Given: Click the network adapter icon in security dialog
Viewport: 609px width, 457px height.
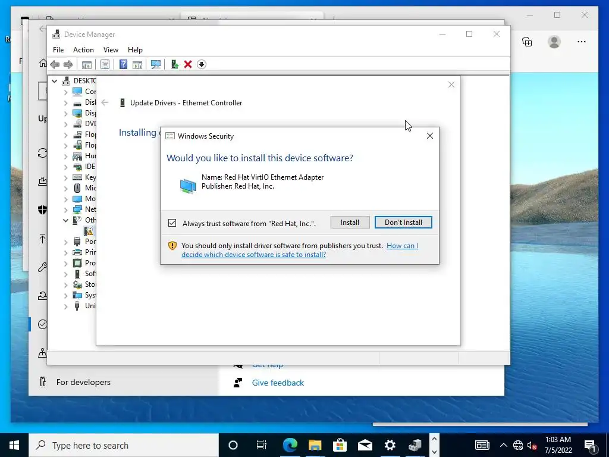Looking at the screenshot, I should (x=188, y=186).
